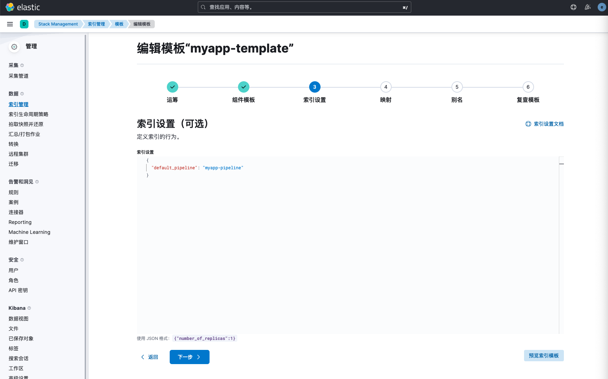This screenshot has width=608, height=379.
Task: Open the help menu icon
Action: 573,7
